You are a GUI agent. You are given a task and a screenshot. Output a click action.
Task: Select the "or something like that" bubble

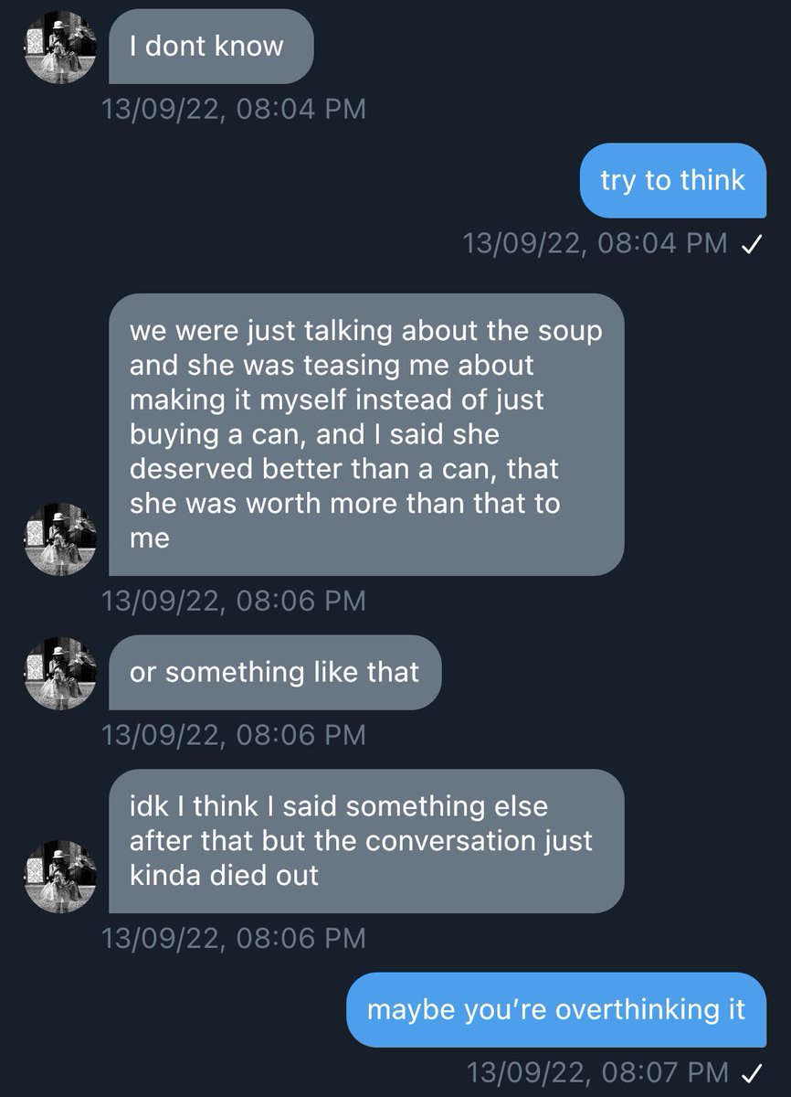pyautogui.click(x=275, y=673)
